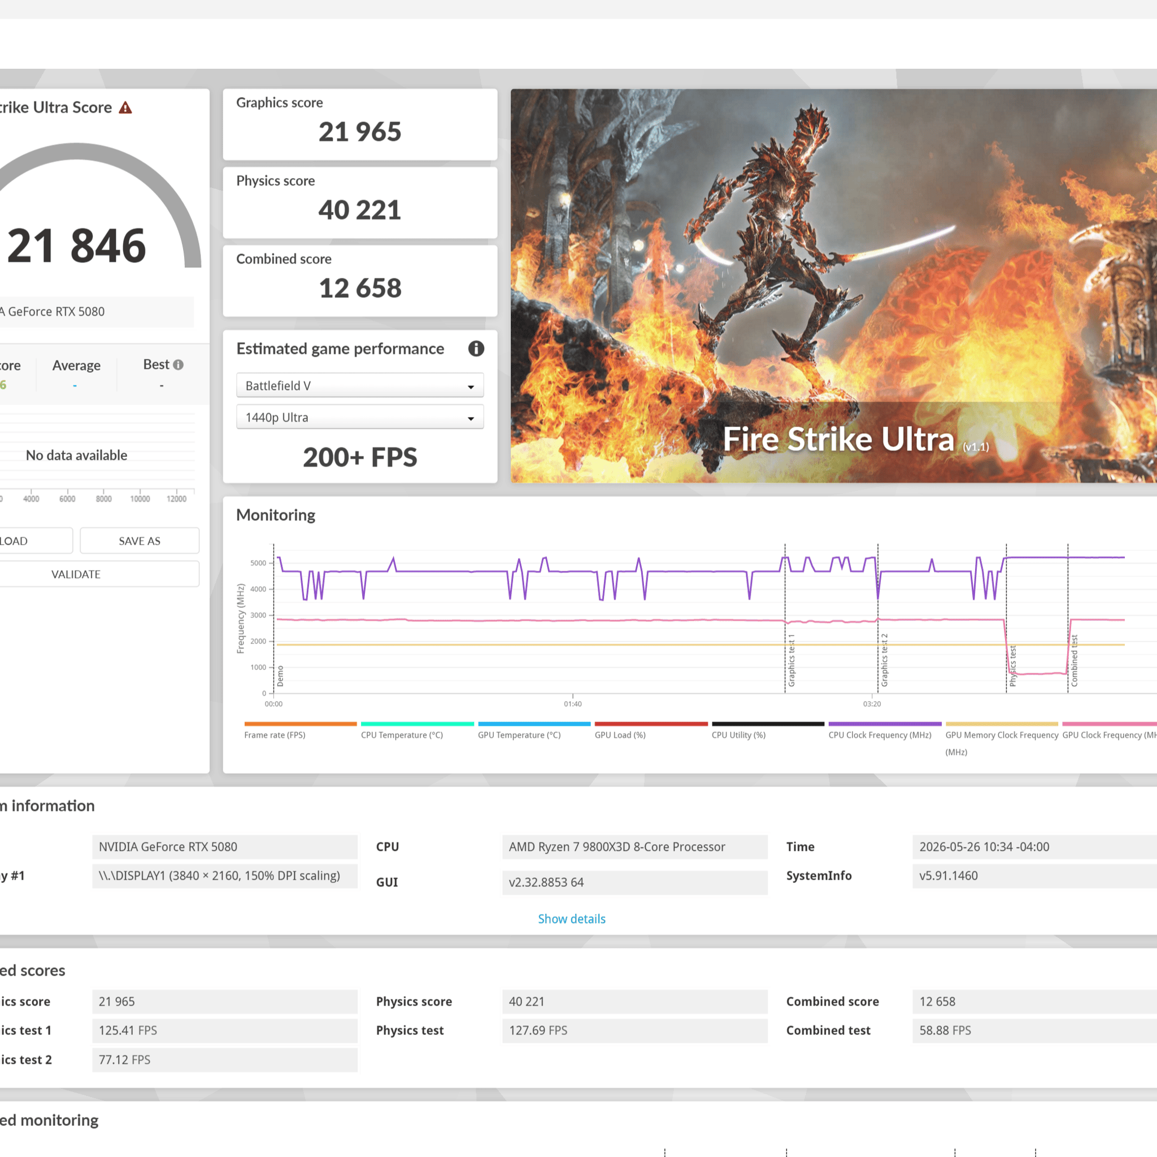Click the 200+ FPS estimate value

[360, 457]
